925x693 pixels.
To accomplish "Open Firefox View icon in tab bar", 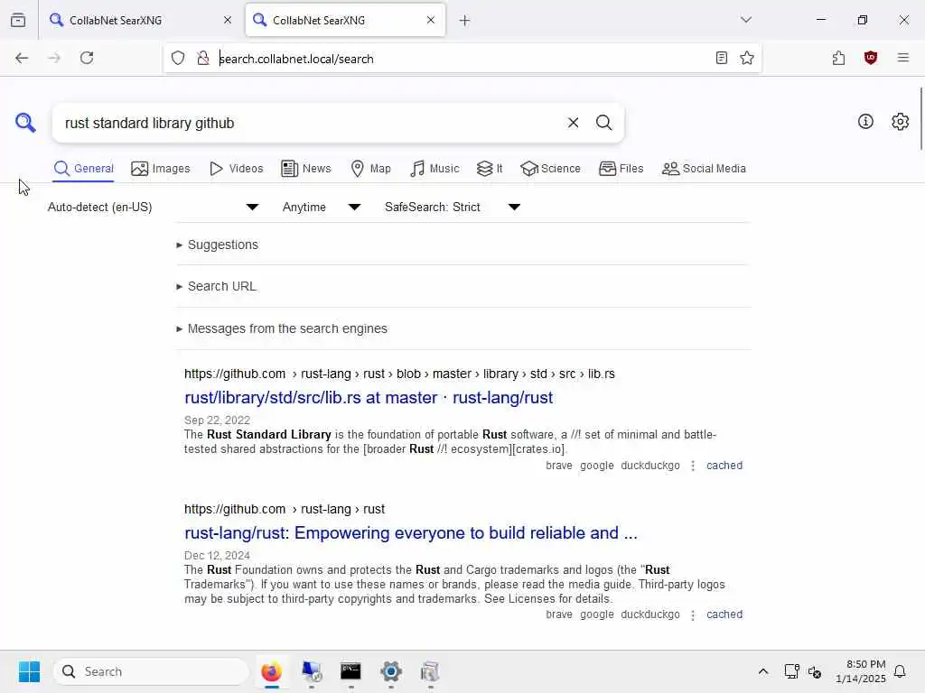I will 18,20.
